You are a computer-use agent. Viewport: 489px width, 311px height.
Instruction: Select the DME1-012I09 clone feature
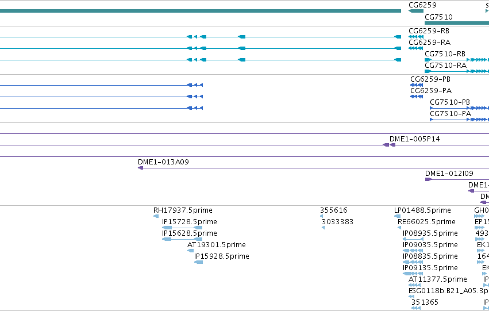tap(429, 179)
